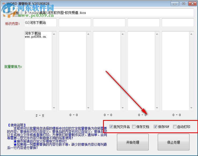Maximize the WORD 潜替助手 window
The image size is (198, 156).
click(x=184, y=4)
